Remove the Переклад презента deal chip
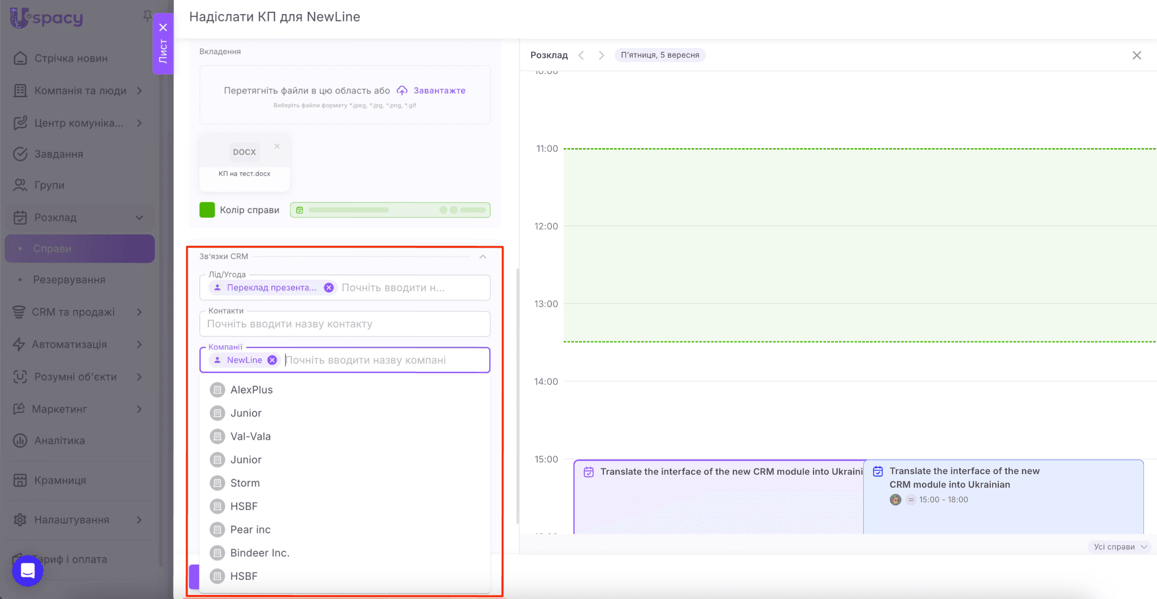 329,288
